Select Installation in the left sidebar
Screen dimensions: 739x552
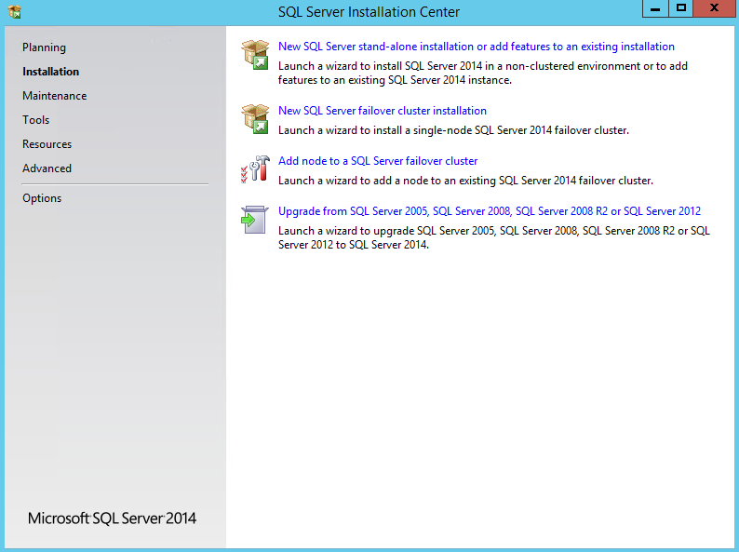point(51,72)
